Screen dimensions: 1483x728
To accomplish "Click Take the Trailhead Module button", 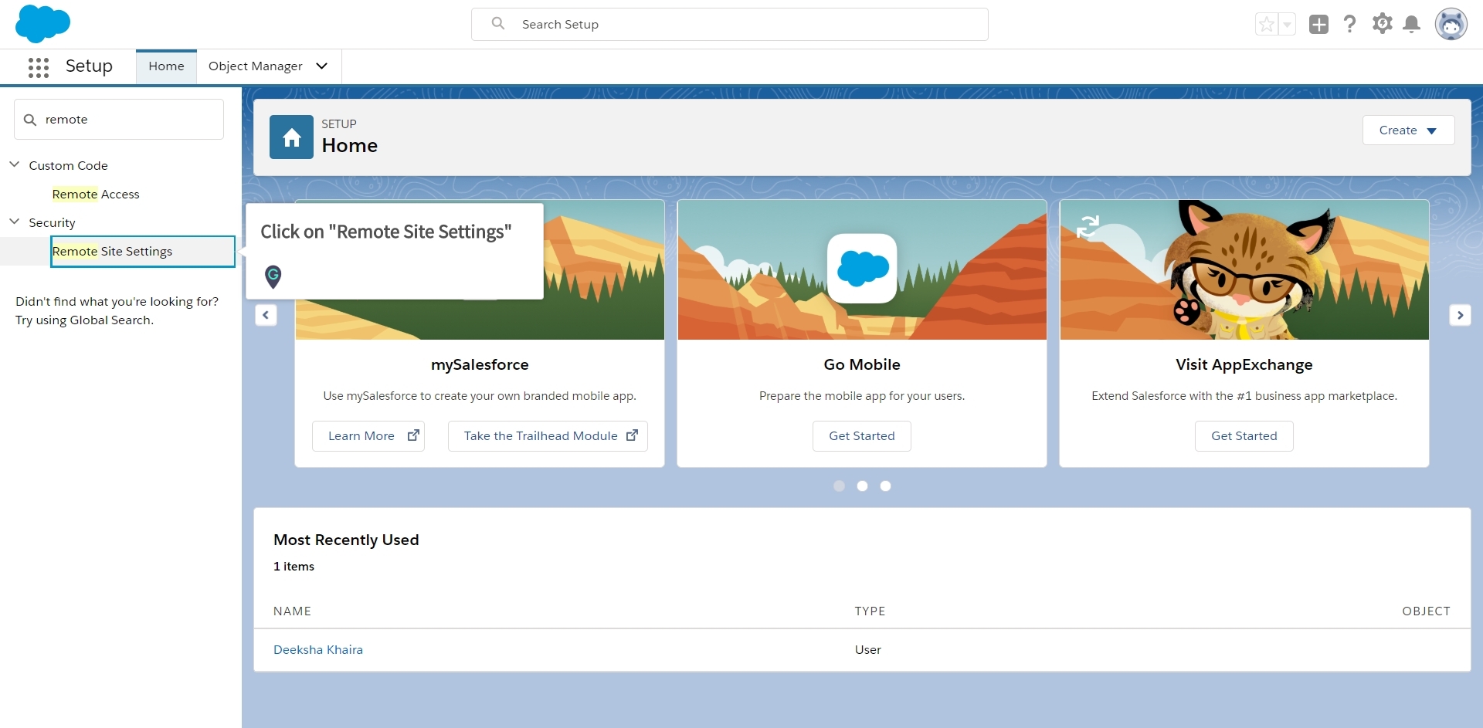I will click(x=548, y=436).
